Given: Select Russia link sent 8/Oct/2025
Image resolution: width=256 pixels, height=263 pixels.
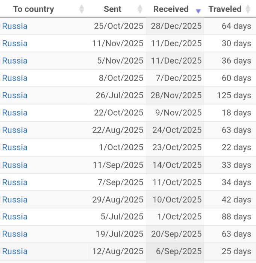Looking at the screenshot, I should pyautogui.click(x=15, y=78).
